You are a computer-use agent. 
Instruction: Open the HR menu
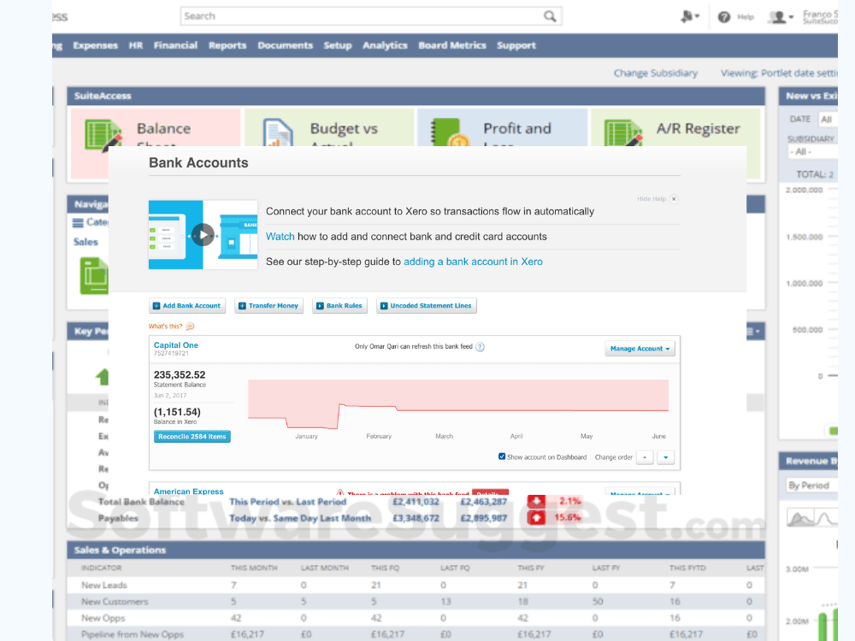pos(136,45)
